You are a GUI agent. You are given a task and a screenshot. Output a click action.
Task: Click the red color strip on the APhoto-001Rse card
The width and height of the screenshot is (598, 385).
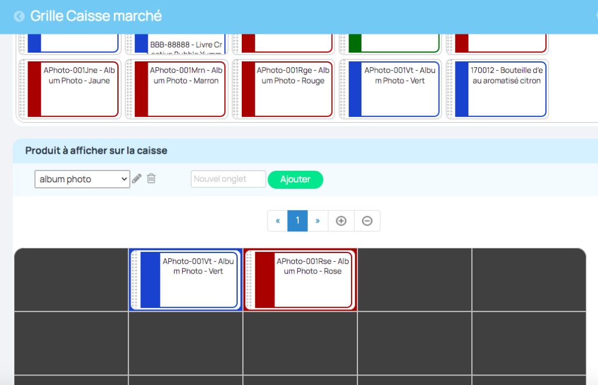coord(265,280)
